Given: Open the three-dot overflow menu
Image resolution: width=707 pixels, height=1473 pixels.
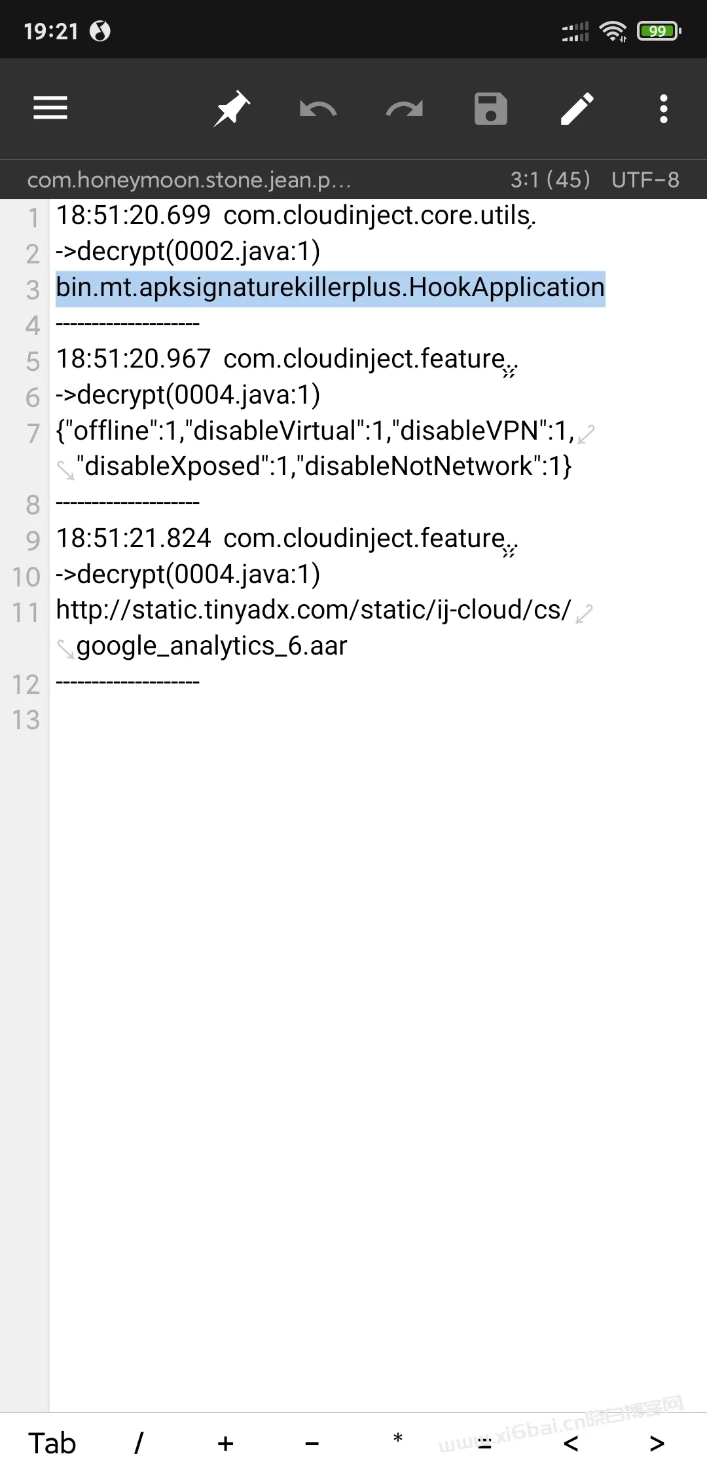Looking at the screenshot, I should point(664,109).
